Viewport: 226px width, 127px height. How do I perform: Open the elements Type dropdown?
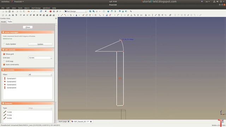pos(40,108)
